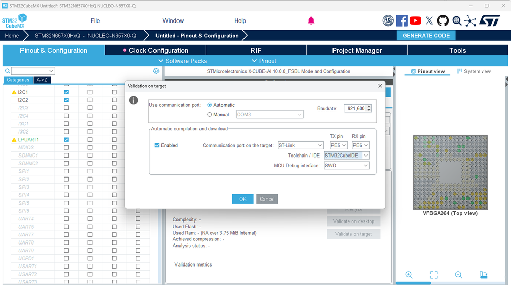Click the STM32CubeMX logo

click(x=14, y=21)
